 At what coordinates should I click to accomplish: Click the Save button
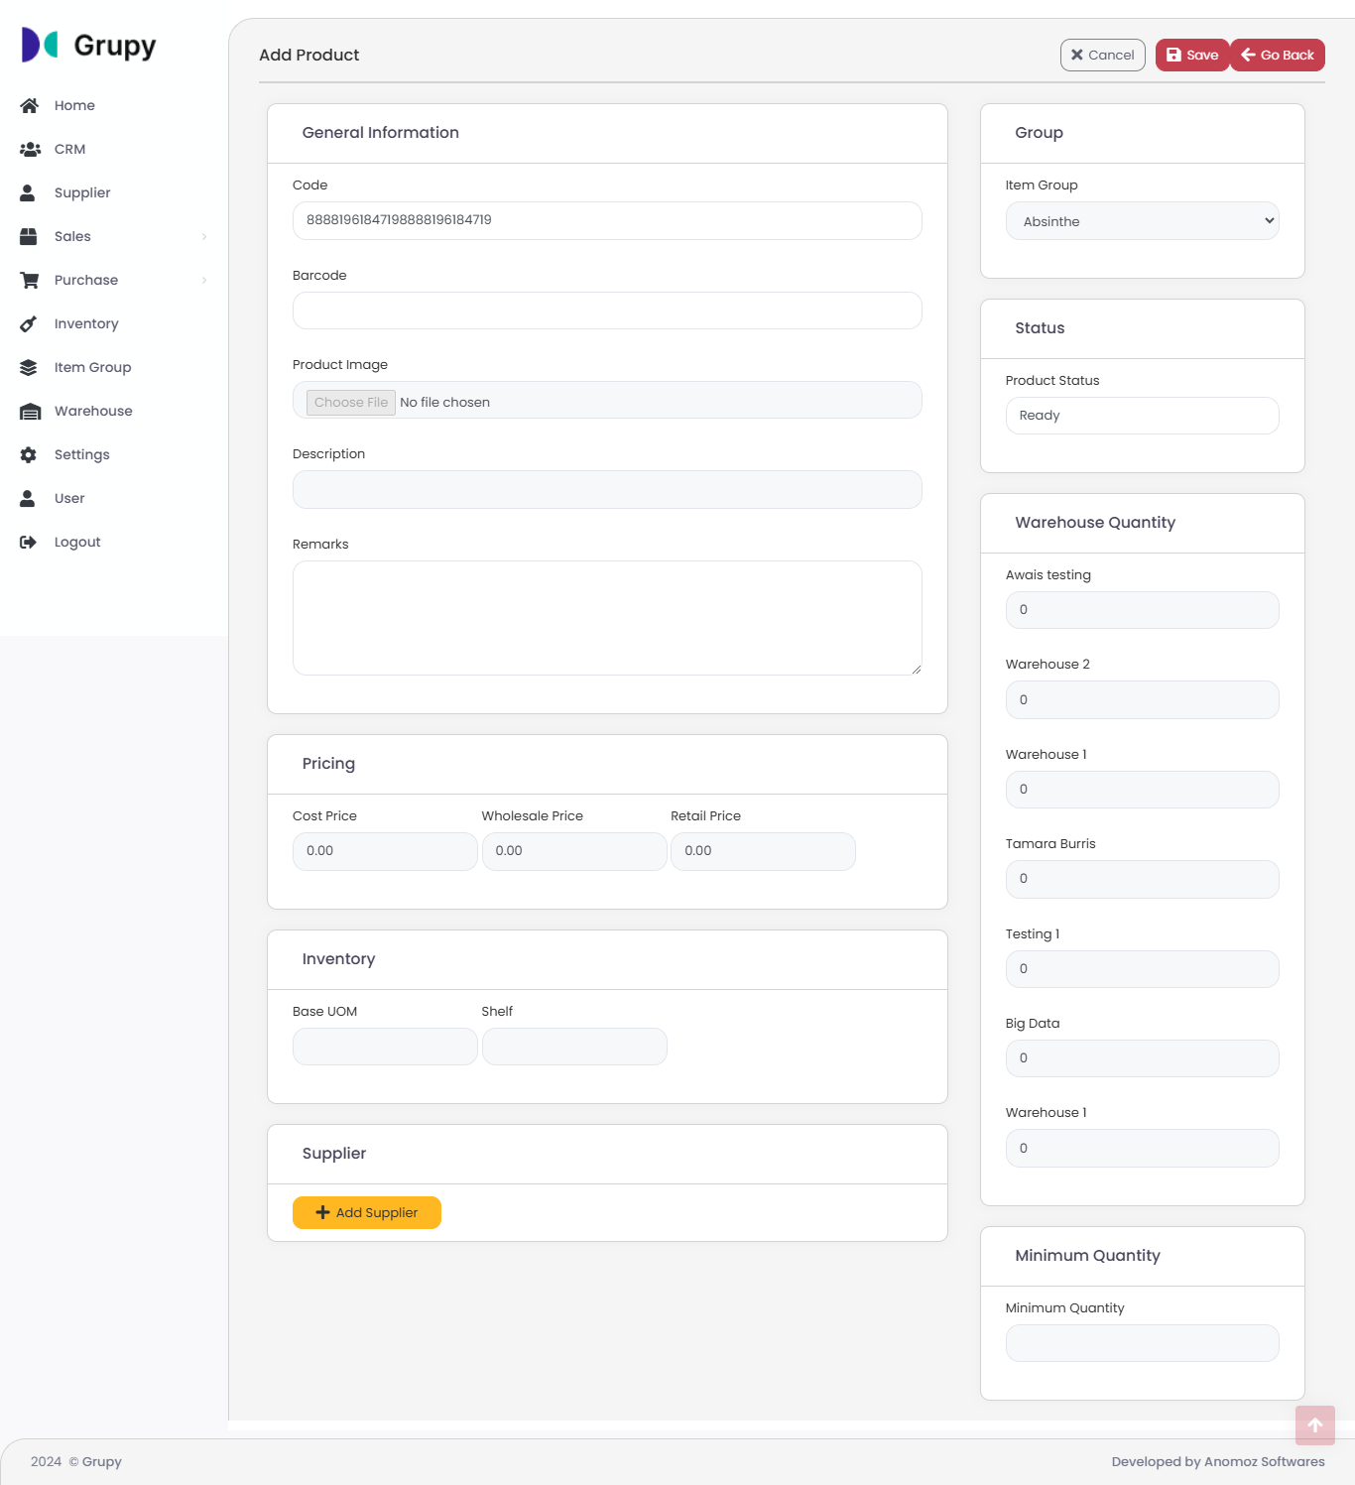tap(1191, 56)
